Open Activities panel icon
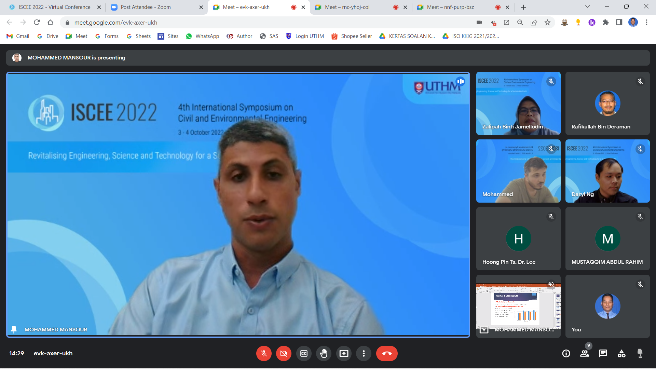The width and height of the screenshot is (656, 369). click(x=621, y=353)
